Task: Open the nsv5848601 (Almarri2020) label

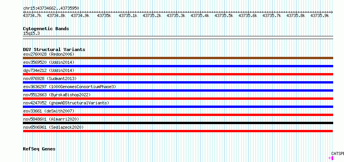Action: [x=51, y=119]
